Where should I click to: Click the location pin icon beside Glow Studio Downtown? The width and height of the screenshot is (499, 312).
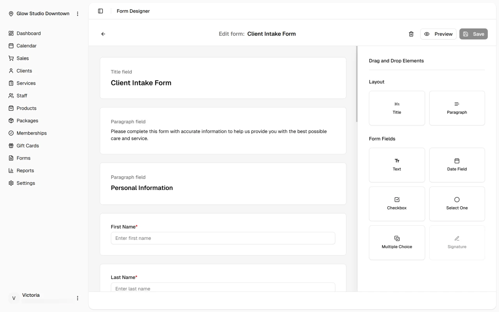click(11, 14)
